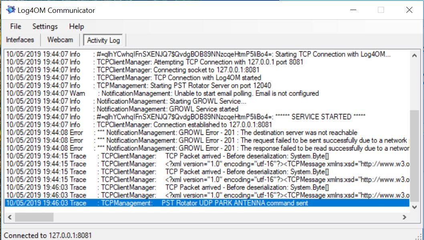Close the Log4OM Communicator window

[409, 10]
